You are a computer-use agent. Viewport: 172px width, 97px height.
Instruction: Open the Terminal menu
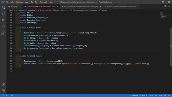[43, 2]
